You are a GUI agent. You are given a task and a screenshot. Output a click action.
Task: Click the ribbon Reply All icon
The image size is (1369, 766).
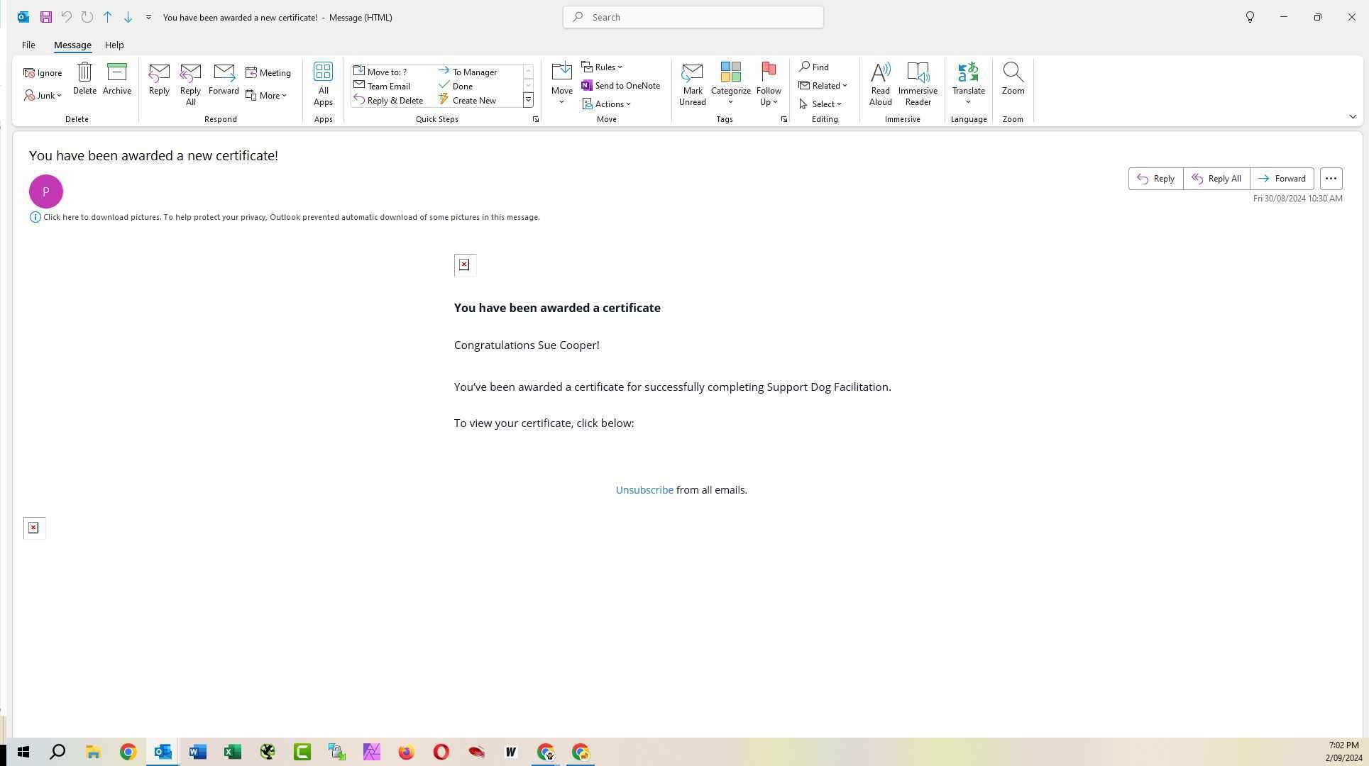(x=190, y=84)
